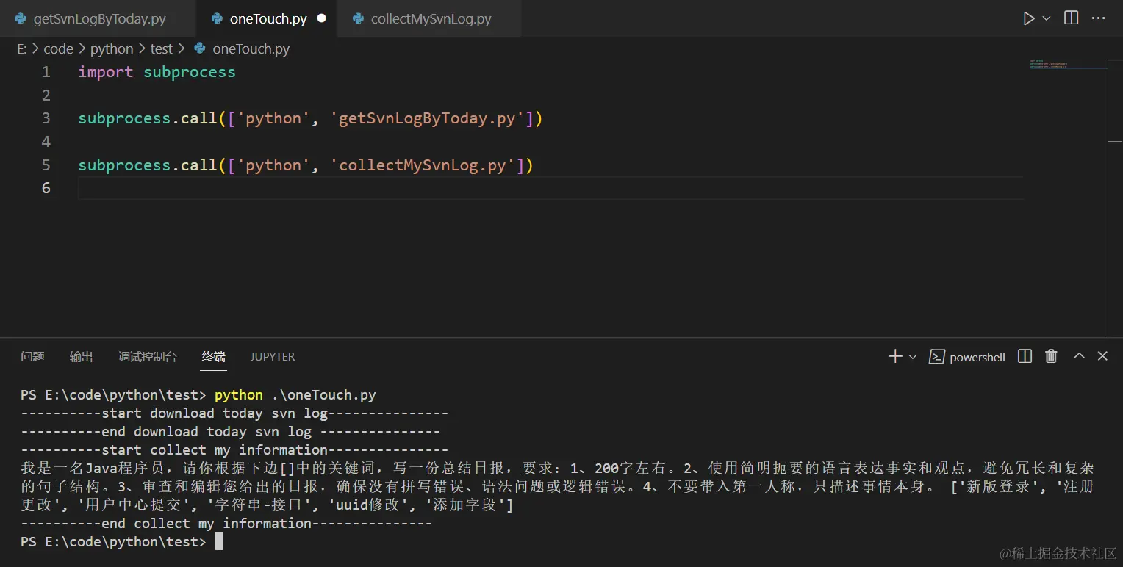Open the 调试控制台 debug console tab
This screenshot has width=1123, height=567.
147,357
